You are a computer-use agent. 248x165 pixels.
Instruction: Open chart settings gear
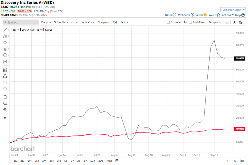[x=227, y=22]
